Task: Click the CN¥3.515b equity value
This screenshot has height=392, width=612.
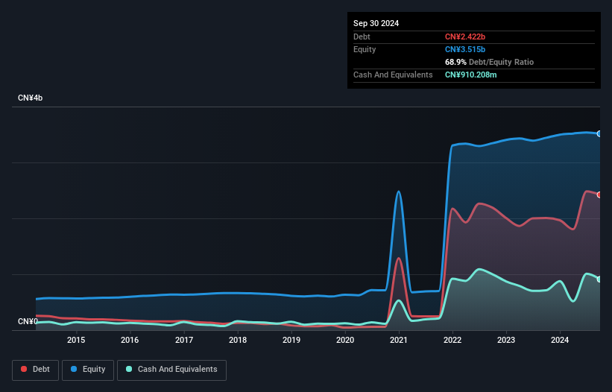Action: (x=465, y=49)
